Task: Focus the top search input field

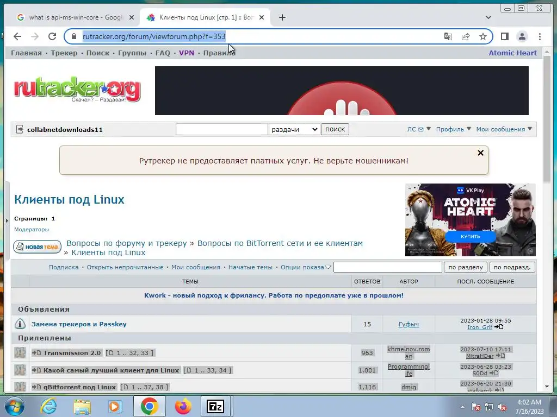Action: (222, 129)
